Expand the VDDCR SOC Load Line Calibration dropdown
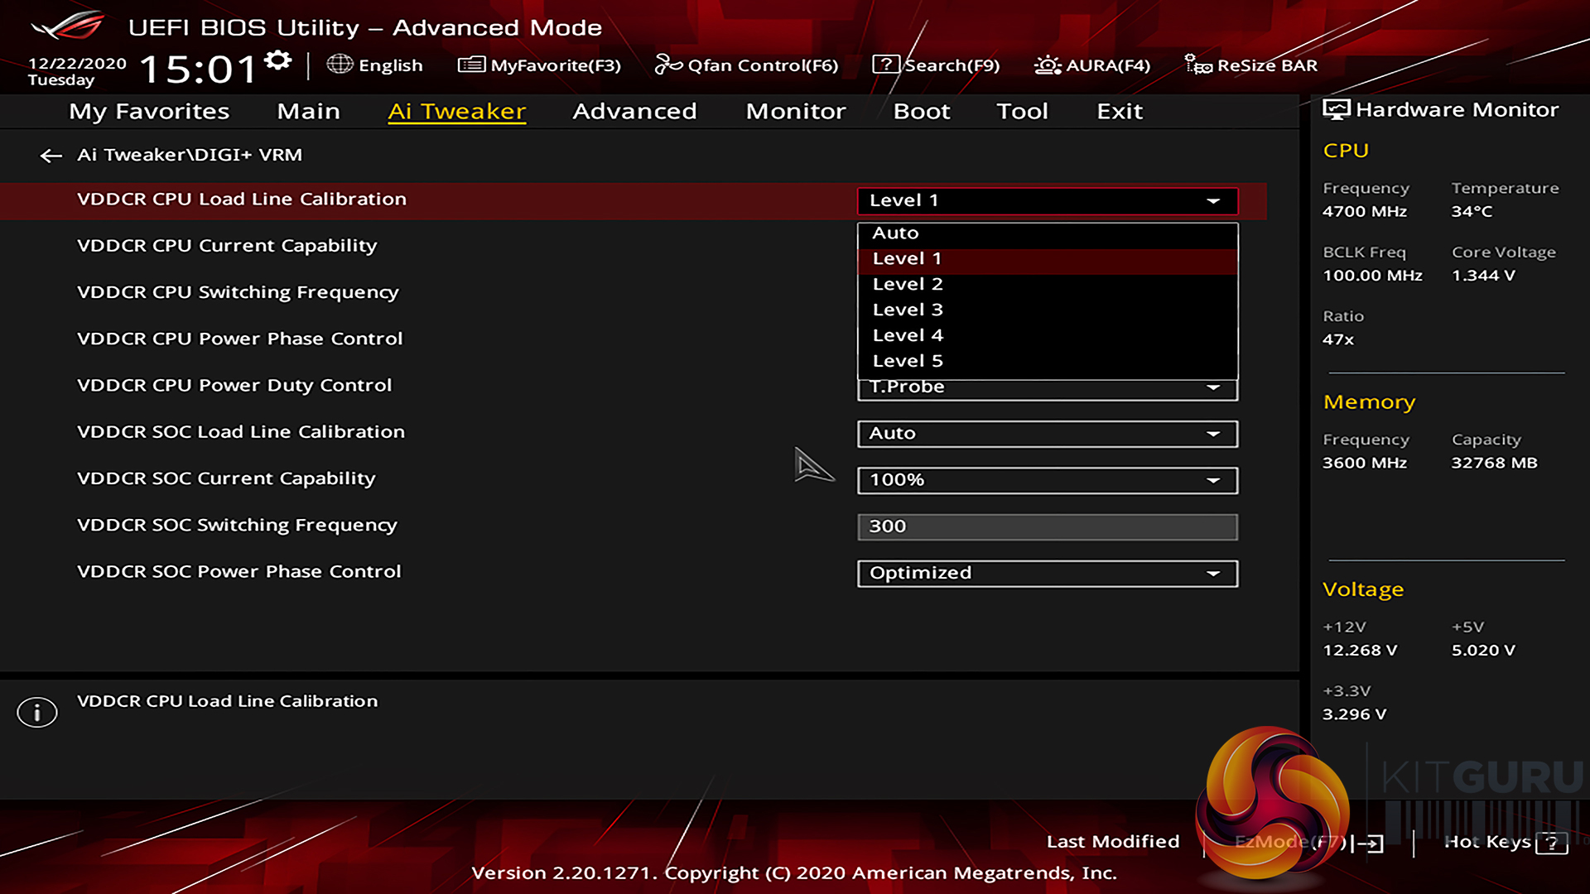The image size is (1590, 894). tap(1047, 434)
